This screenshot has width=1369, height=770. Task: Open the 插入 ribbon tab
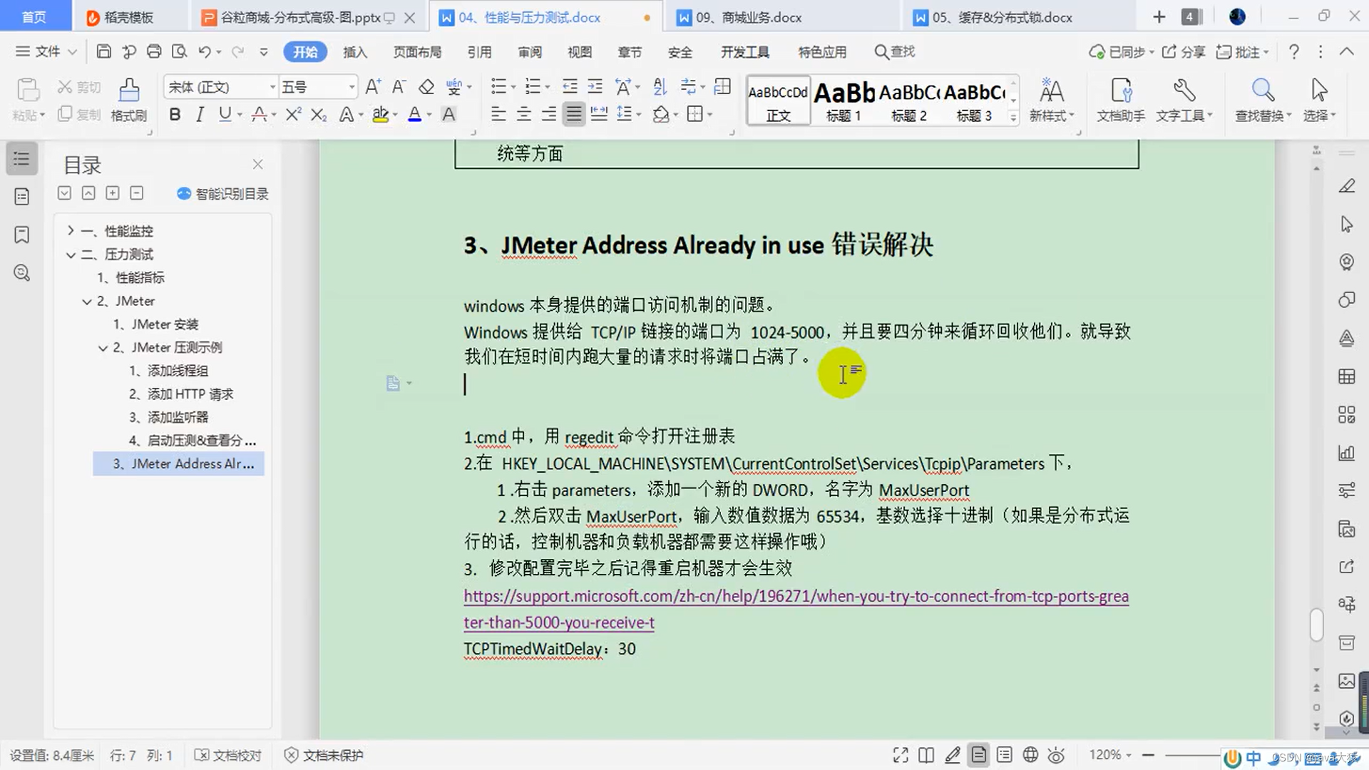354,51
